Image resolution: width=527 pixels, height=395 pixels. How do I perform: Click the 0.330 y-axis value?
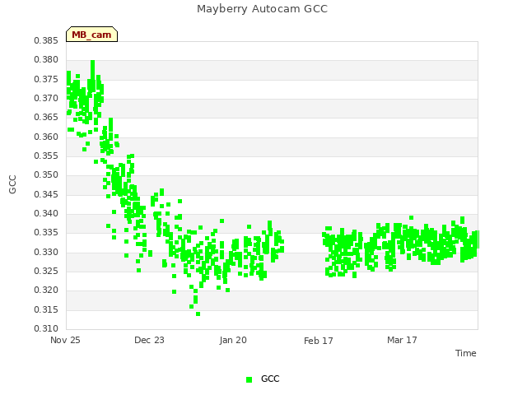[x=46, y=253]
